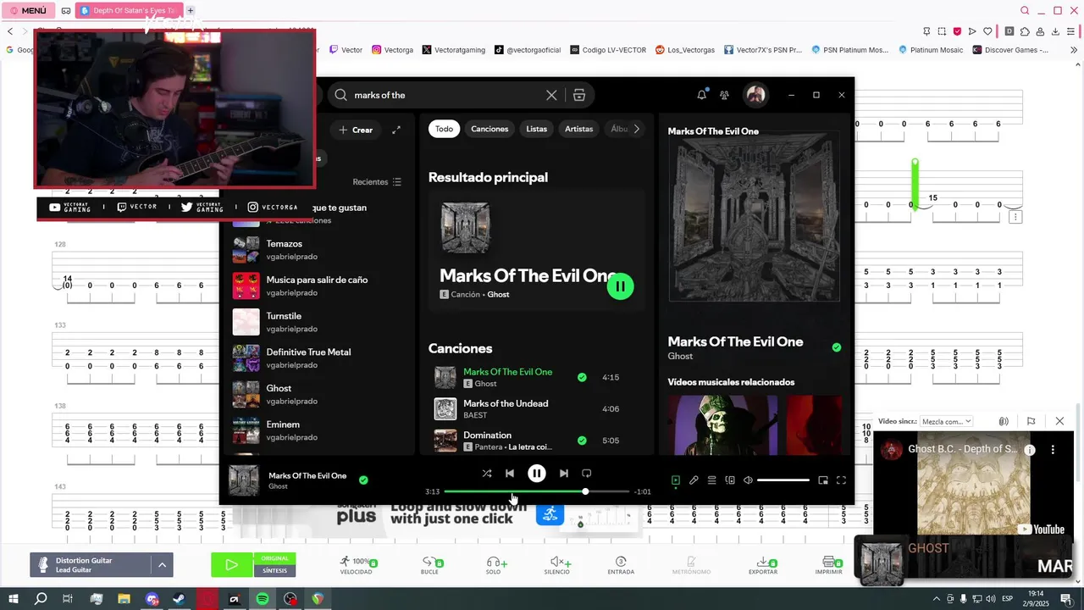
Task: Open the Velocidad speed control
Action: [x=357, y=565]
